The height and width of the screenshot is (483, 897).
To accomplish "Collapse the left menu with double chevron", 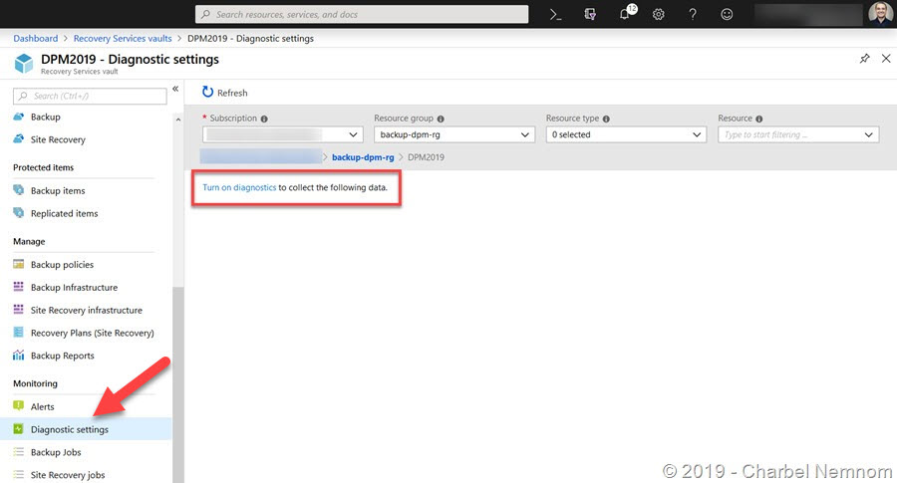I will click(x=175, y=89).
